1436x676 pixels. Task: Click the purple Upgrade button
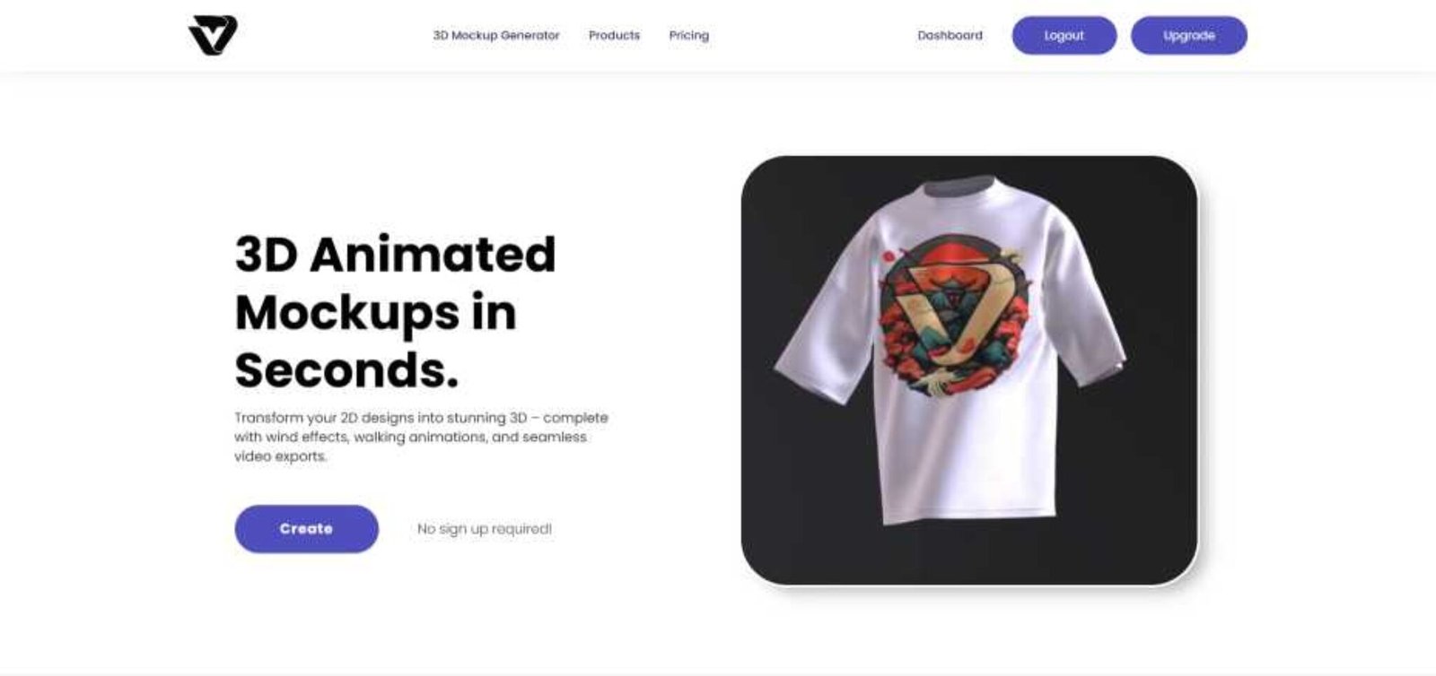[x=1189, y=36]
